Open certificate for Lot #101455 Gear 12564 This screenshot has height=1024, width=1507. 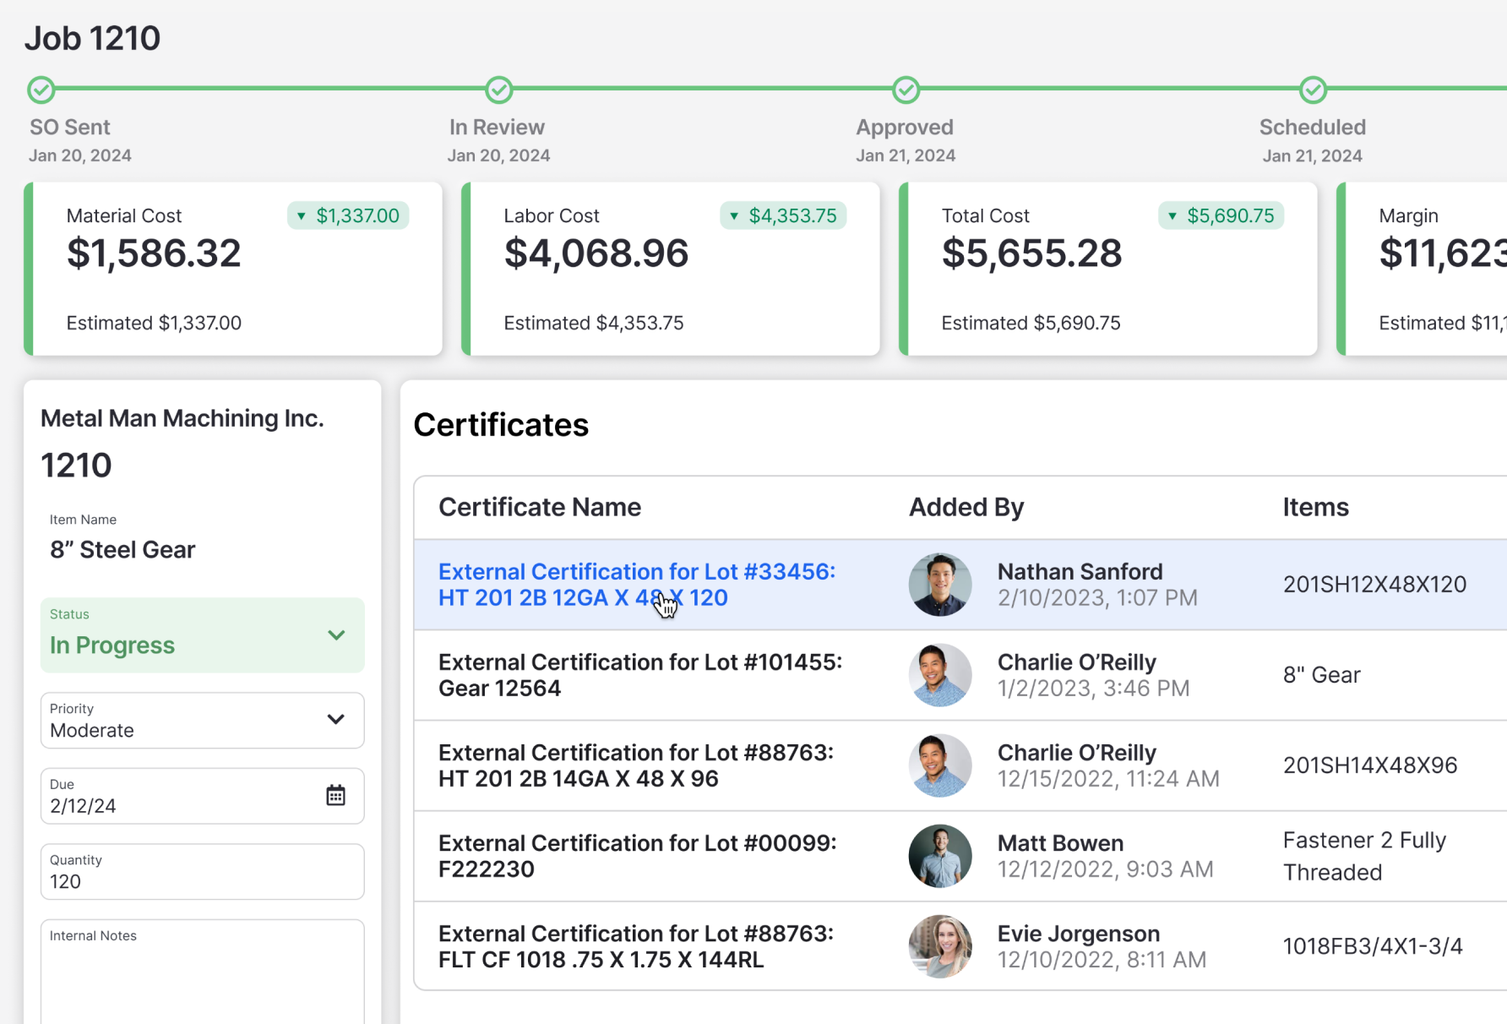pos(640,675)
